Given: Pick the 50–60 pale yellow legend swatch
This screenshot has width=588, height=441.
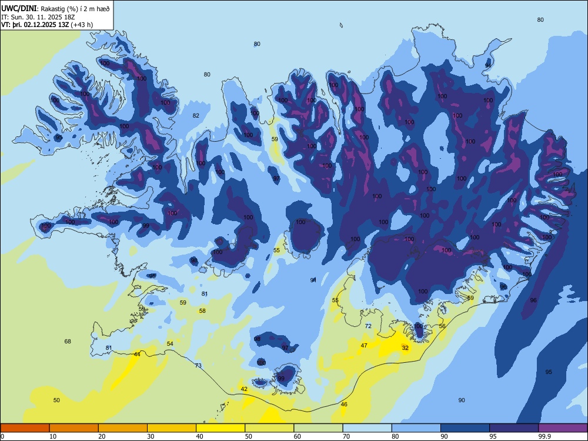Looking at the screenshot, I should point(269,428).
